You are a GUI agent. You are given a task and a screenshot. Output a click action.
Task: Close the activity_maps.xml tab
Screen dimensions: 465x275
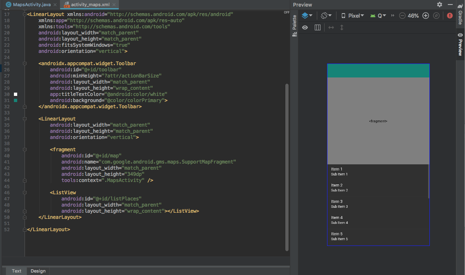click(114, 5)
